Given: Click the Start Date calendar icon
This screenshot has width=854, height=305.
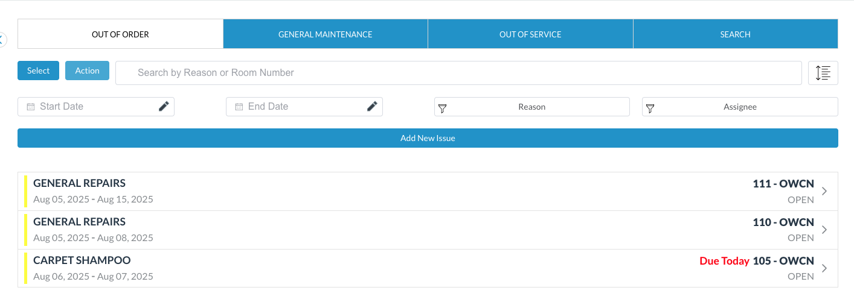Looking at the screenshot, I should point(31,107).
